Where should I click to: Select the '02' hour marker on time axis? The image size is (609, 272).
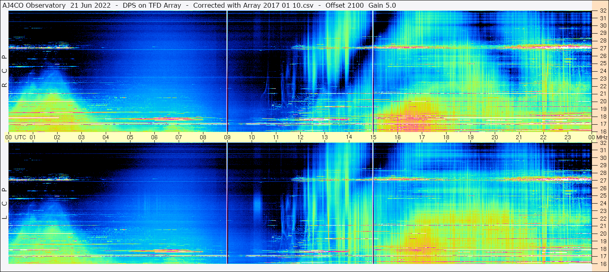pyautogui.click(x=57, y=137)
